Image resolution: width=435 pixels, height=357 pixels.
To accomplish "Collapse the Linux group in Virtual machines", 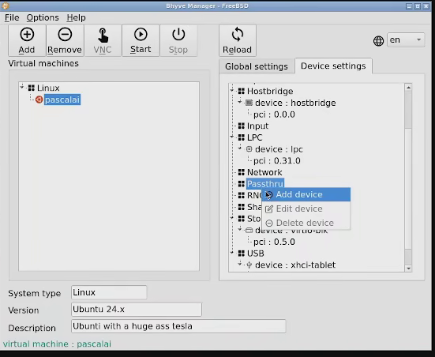I will click(x=22, y=87).
